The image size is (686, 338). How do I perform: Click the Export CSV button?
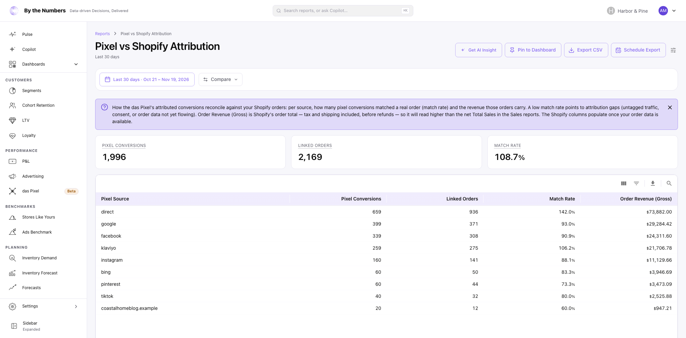click(586, 50)
